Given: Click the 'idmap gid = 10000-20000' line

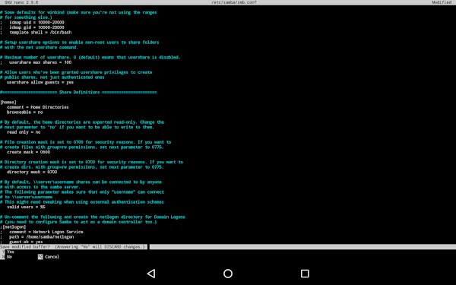Looking at the screenshot, I should pyautogui.click(x=32, y=27).
